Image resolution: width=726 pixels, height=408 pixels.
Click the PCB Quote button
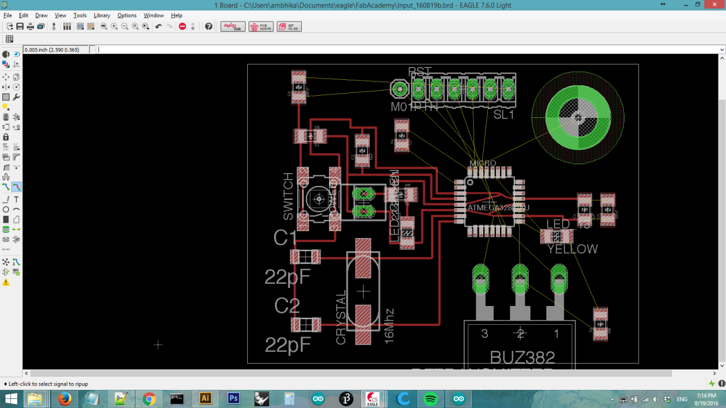pyautogui.click(x=261, y=26)
